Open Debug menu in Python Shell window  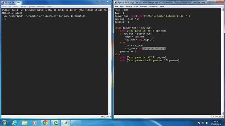pyautogui.click(x=22, y=7)
